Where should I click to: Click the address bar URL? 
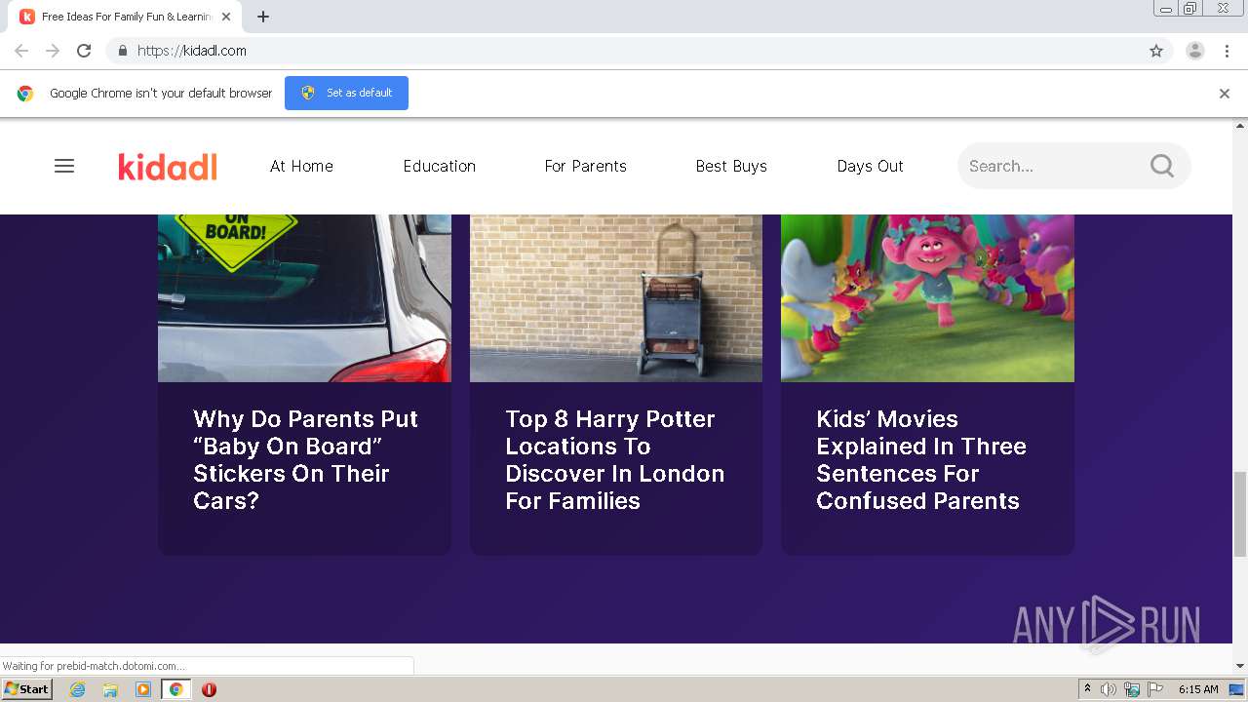point(192,51)
